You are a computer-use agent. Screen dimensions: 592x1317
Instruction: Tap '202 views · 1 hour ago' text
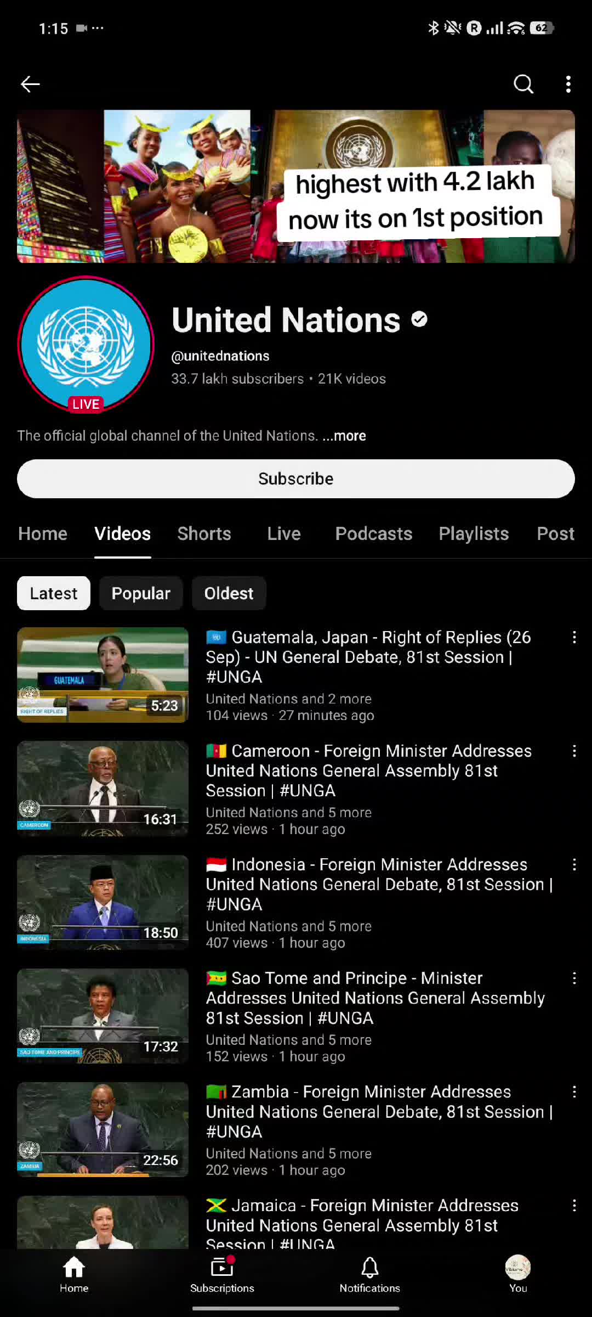pyautogui.click(x=276, y=1170)
